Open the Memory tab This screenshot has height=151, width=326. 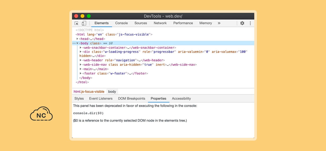coord(206,23)
